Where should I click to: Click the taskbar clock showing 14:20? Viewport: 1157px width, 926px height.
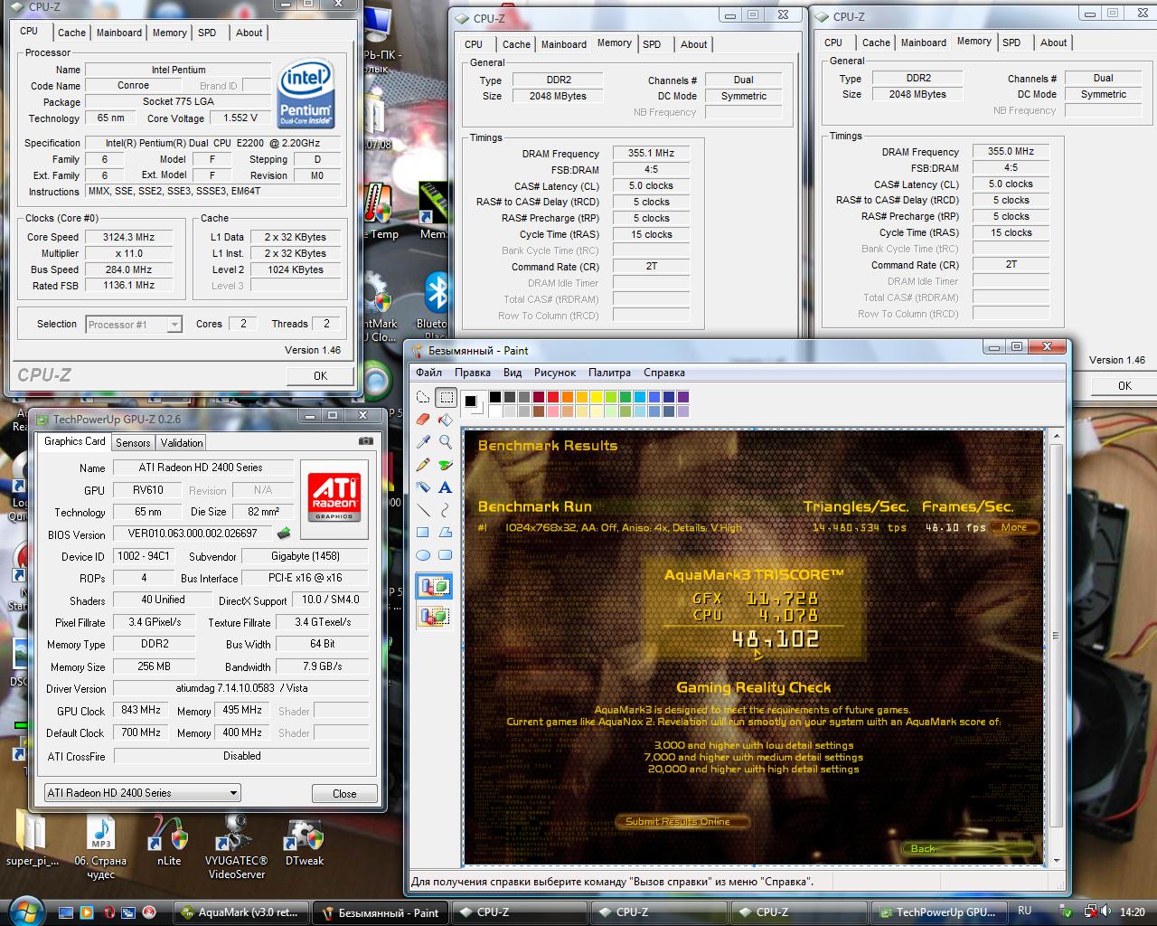(1132, 912)
